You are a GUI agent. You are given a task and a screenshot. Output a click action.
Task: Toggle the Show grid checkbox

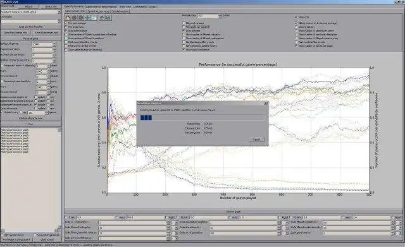pos(296,17)
